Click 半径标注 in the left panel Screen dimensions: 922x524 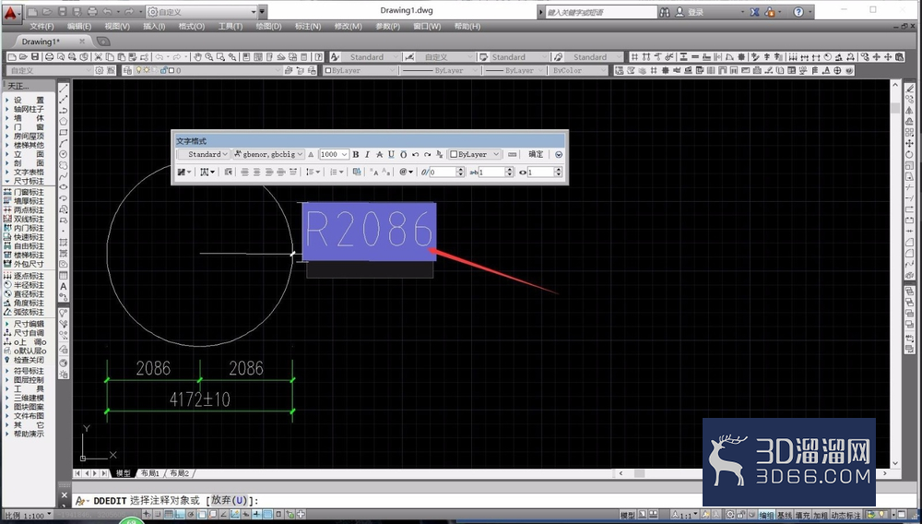click(x=29, y=285)
